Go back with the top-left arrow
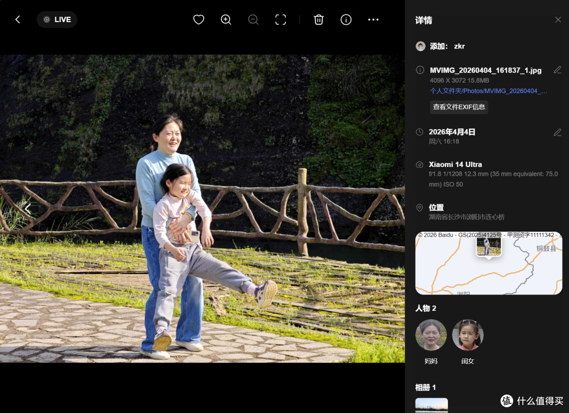569x413 pixels. (17, 19)
